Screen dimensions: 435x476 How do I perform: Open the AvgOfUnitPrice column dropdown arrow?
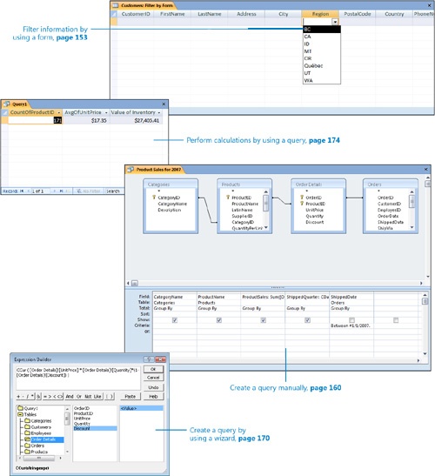(x=106, y=112)
